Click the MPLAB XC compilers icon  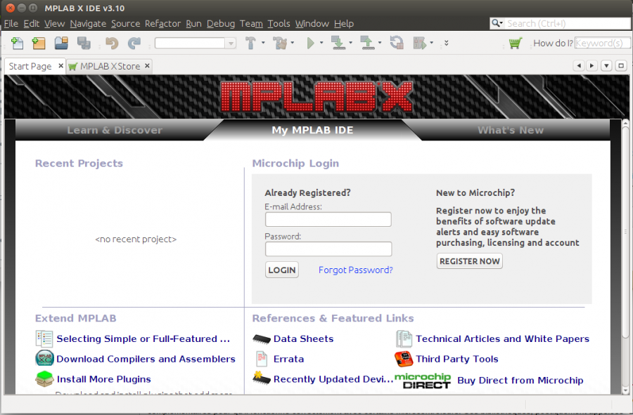44,358
